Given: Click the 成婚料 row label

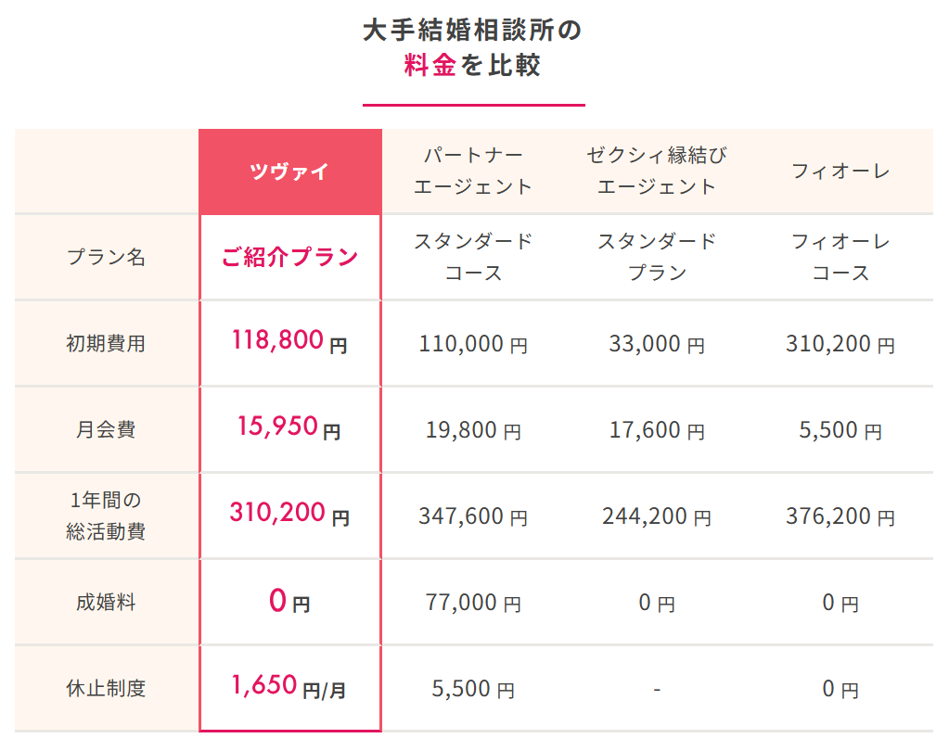Looking at the screenshot, I should (106, 603).
